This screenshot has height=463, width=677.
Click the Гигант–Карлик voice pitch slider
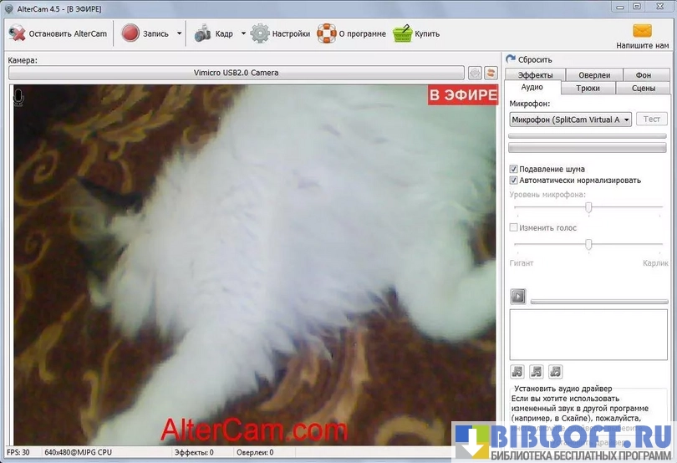coord(589,244)
